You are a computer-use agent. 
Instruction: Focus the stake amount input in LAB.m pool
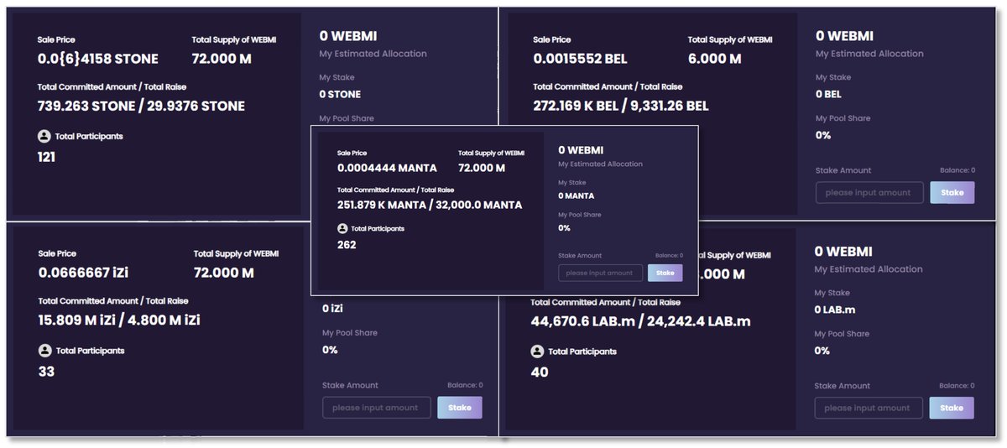869,408
